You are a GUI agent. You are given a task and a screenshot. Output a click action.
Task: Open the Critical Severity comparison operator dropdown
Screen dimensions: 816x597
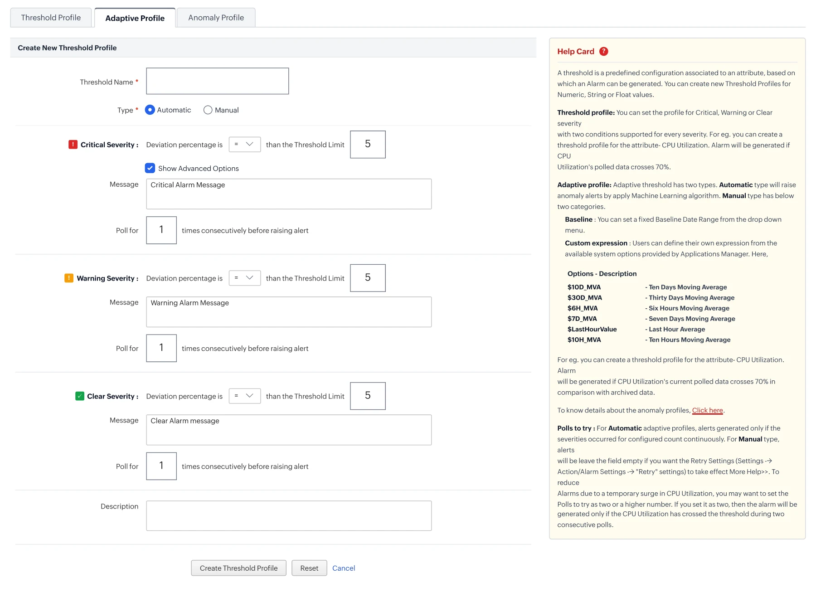click(x=245, y=144)
